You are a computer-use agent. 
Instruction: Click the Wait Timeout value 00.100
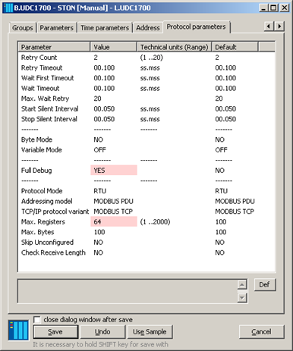click(104, 88)
